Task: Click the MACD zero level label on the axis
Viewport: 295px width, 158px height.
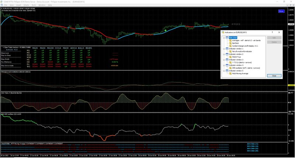Action: click(291, 85)
